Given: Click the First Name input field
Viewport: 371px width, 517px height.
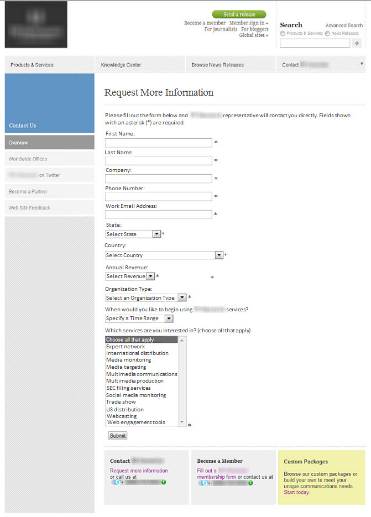Looking at the screenshot, I should pos(159,143).
